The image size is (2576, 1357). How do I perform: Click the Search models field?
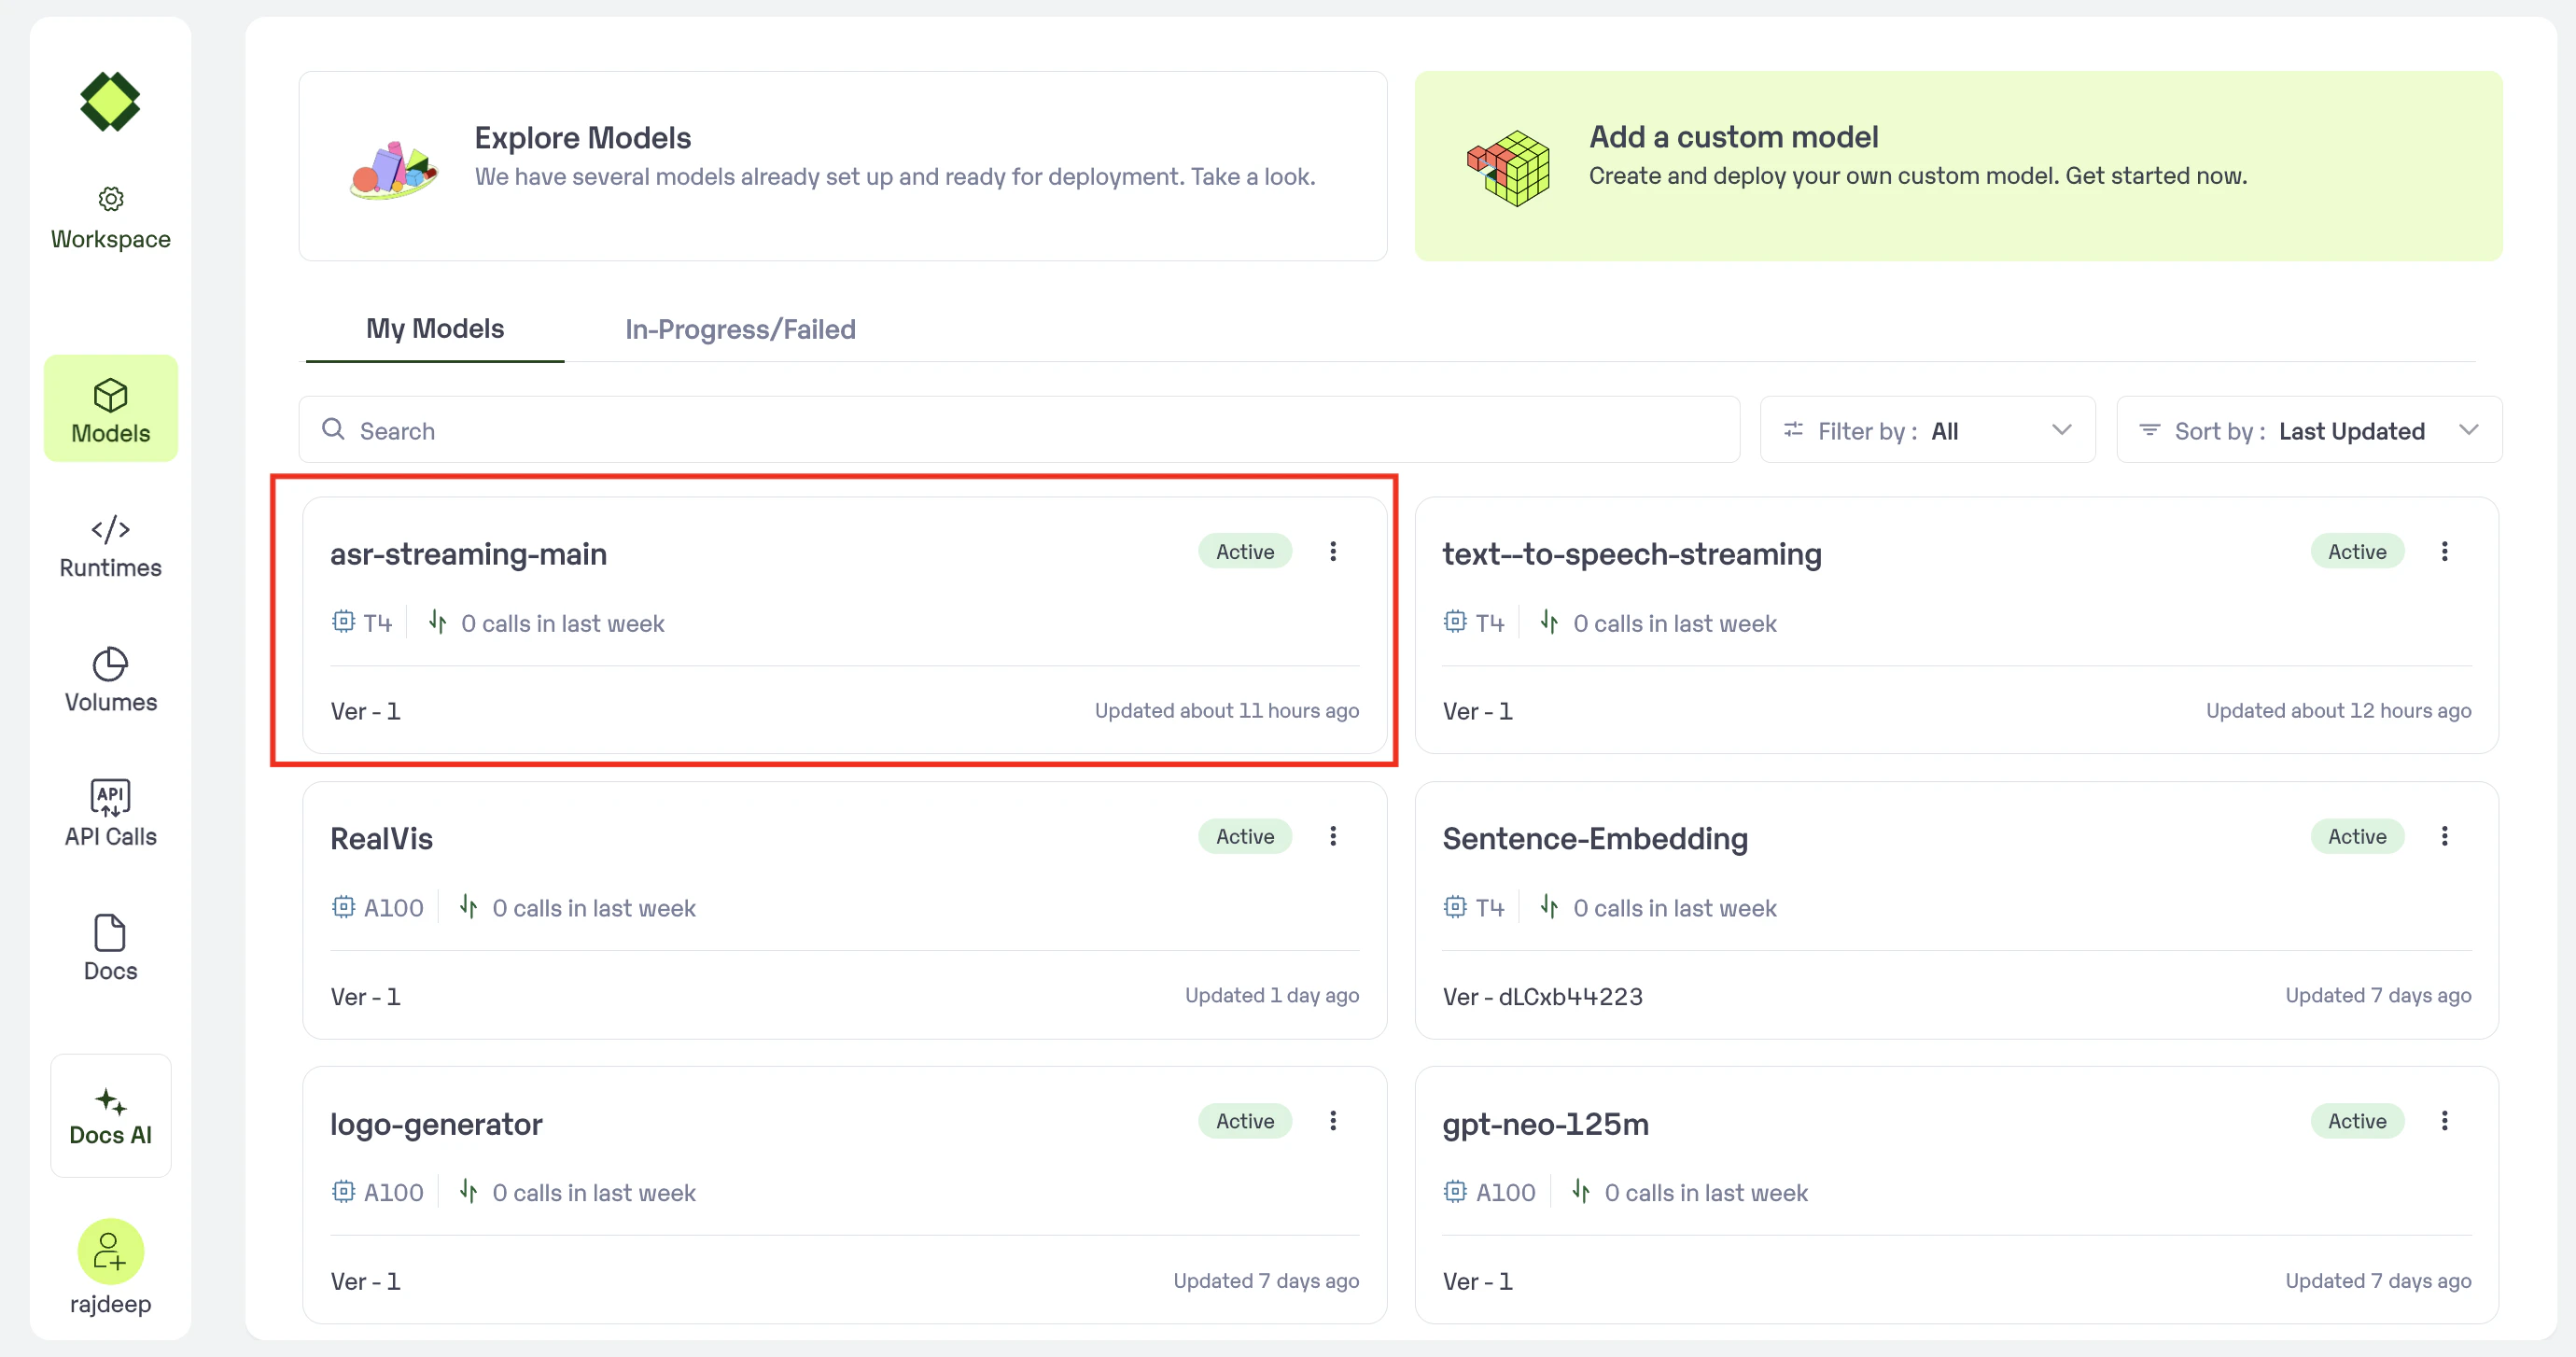click(x=1019, y=430)
